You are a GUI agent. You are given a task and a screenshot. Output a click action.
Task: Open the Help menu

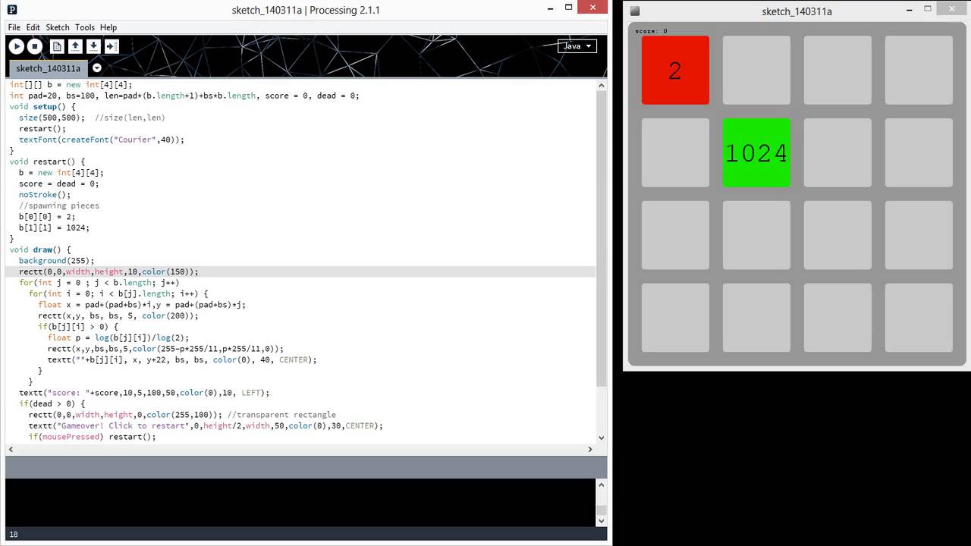click(108, 27)
